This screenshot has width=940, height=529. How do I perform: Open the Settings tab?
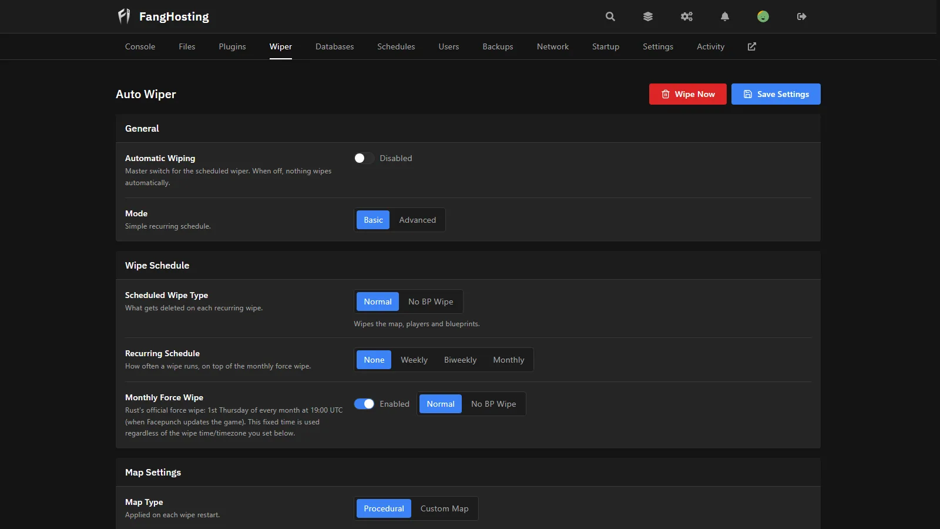tap(658, 46)
